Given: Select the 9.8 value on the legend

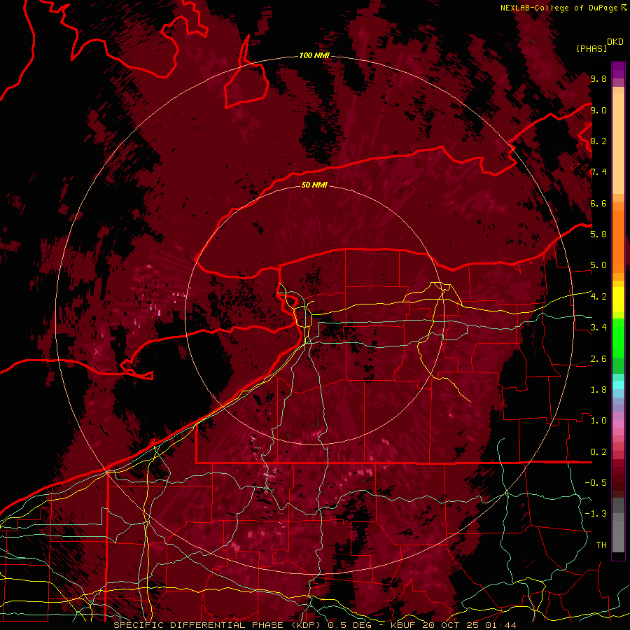Looking at the screenshot, I should tap(598, 78).
